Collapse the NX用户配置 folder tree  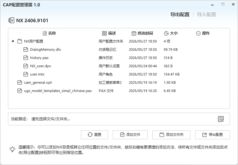coord(13,41)
